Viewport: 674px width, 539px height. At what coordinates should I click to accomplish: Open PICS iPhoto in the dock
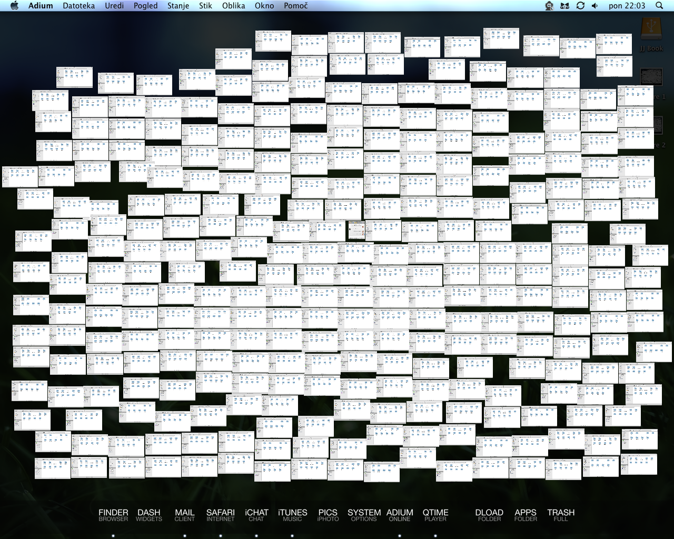pos(328,515)
